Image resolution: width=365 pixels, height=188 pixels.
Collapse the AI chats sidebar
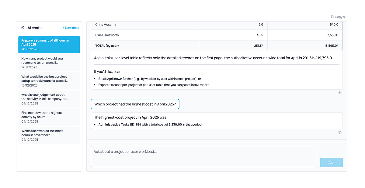point(22,27)
